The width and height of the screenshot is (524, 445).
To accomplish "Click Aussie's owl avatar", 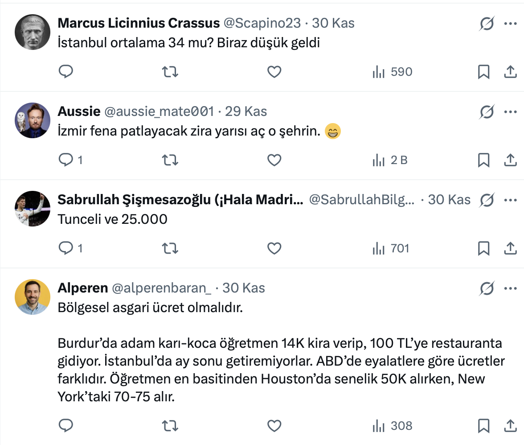I will (x=32, y=120).
